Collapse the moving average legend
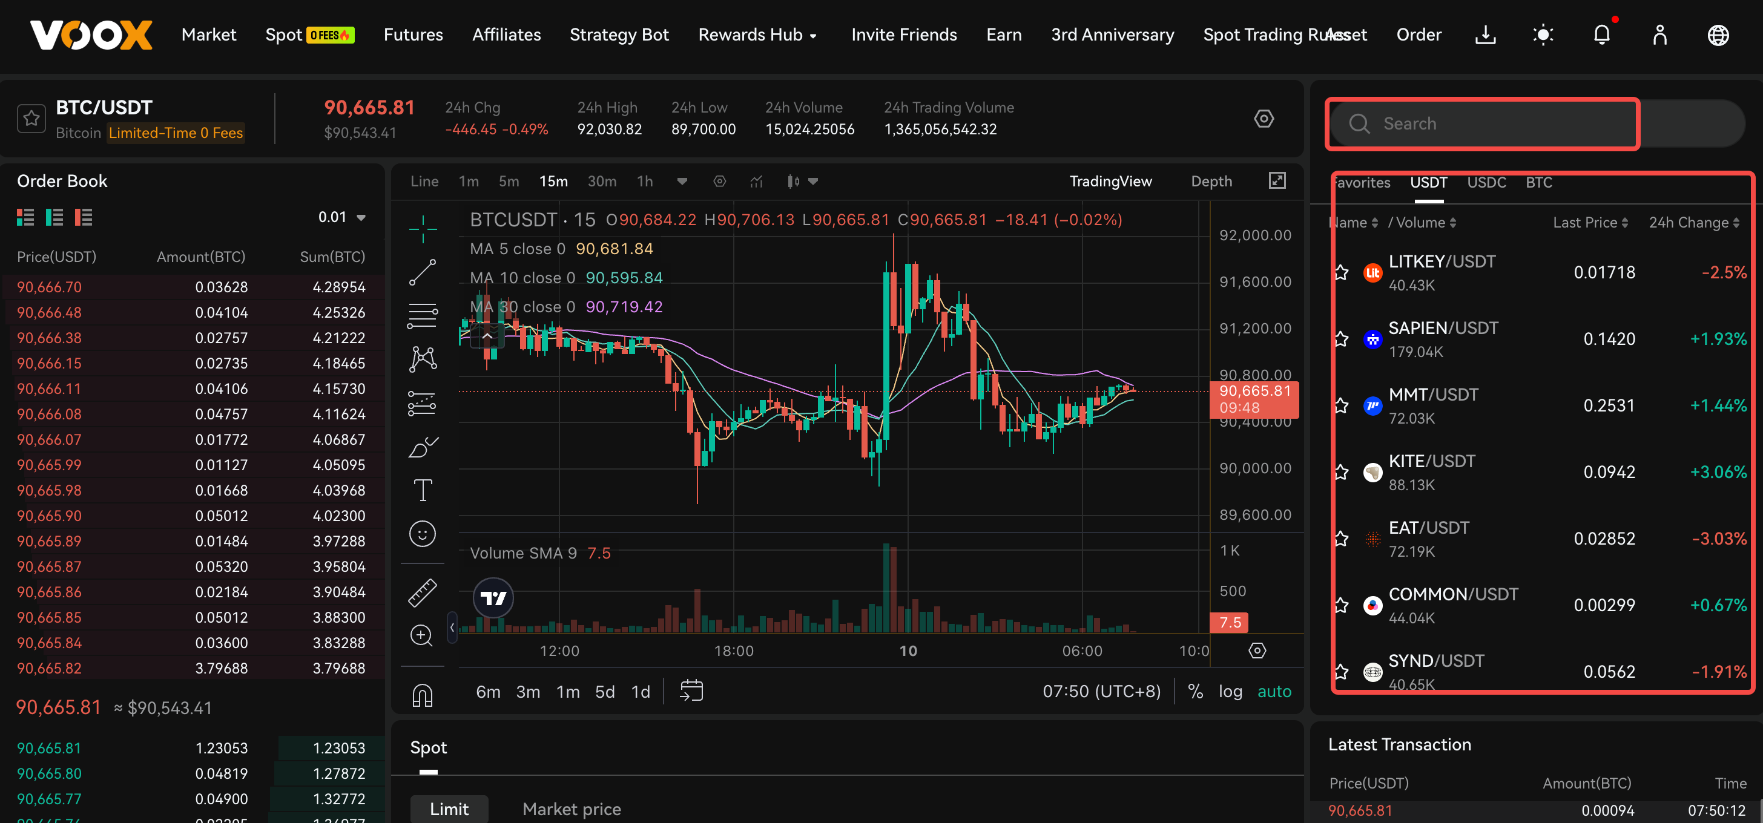 [x=487, y=336]
